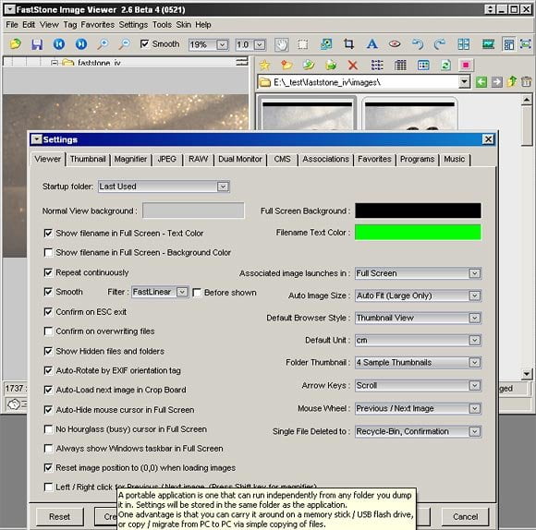Open Associated image launches in dropdown
This screenshot has width=536, height=530.
click(x=418, y=273)
